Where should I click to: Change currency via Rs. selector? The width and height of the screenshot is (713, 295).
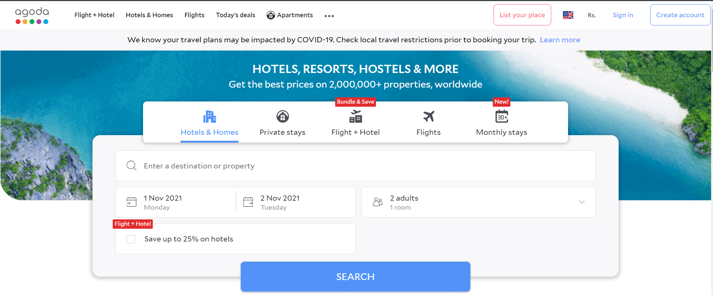(592, 15)
